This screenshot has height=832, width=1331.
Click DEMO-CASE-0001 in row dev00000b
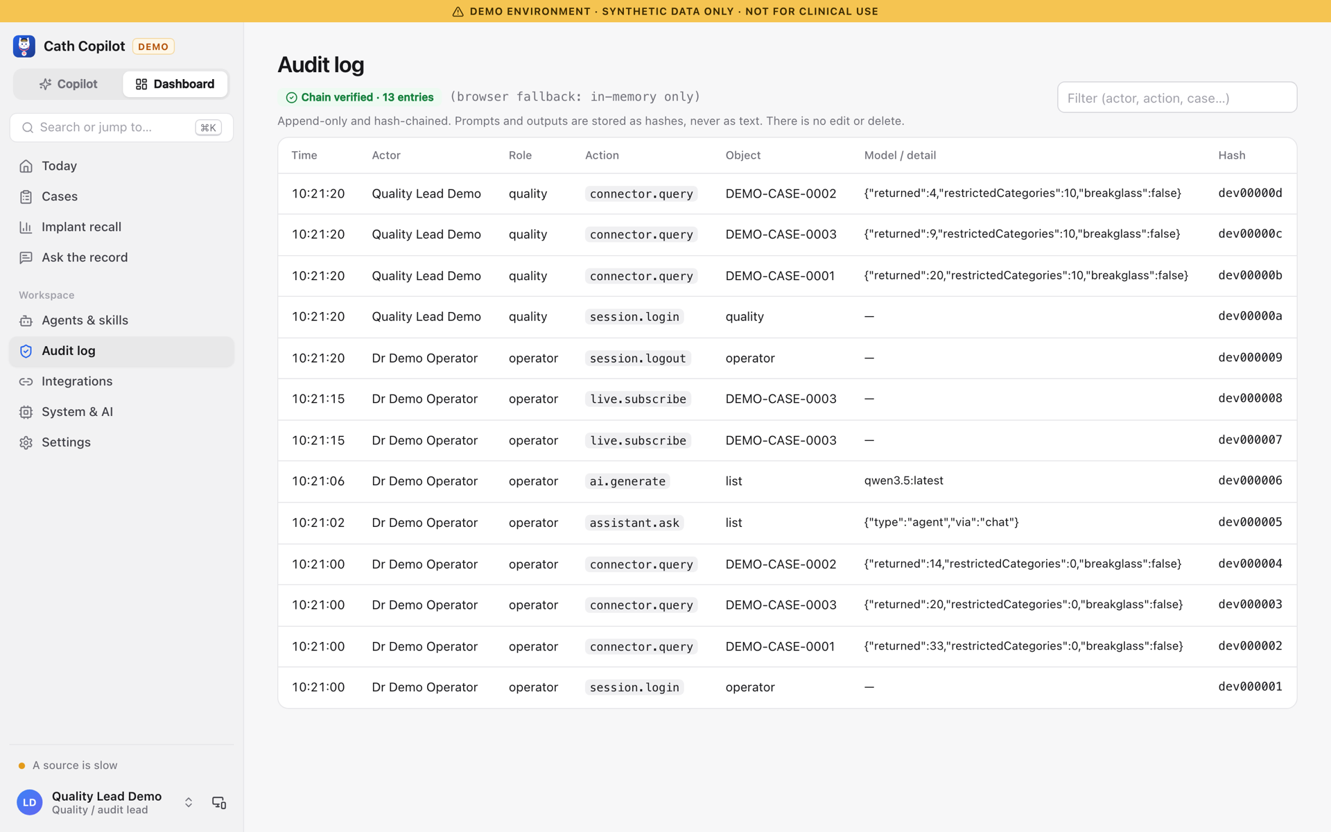point(780,276)
